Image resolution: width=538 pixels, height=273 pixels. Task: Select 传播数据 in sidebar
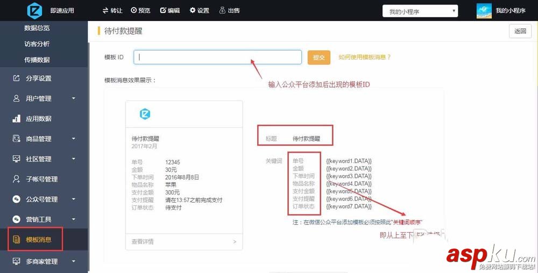coord(37,60)
